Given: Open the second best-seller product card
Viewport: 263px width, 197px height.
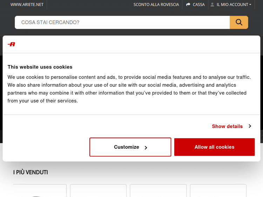Looking at the screenshot, I should 98,190.
